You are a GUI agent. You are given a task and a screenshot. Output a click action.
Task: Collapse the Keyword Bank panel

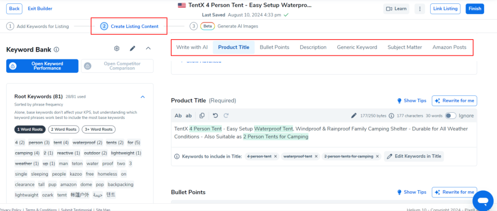pos(148,48)
